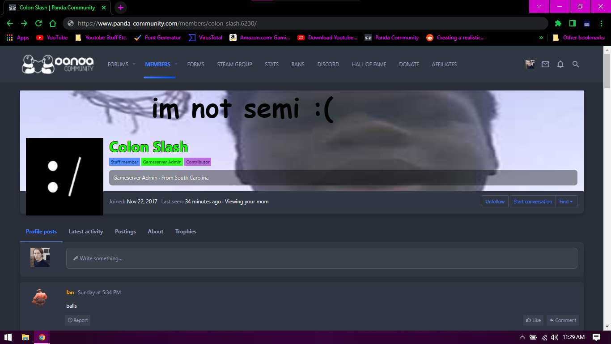Switch to the Latest activity tab
Screen dimensions: 611x344
click(86, 231)
